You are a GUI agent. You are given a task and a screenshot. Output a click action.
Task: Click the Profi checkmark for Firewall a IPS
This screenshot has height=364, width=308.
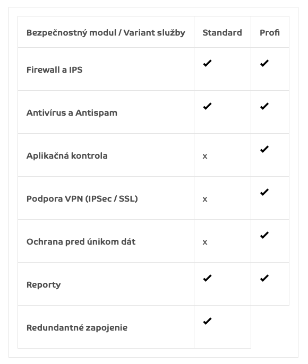(x=264, y=63)
